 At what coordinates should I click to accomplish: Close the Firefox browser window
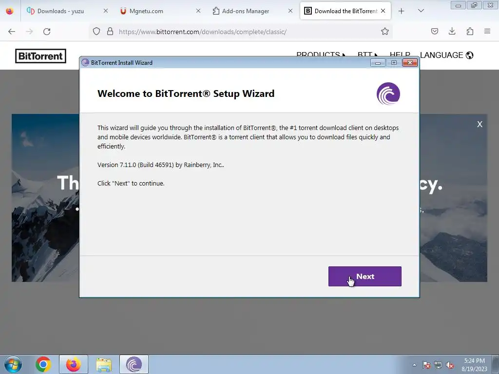pos(490,5)
